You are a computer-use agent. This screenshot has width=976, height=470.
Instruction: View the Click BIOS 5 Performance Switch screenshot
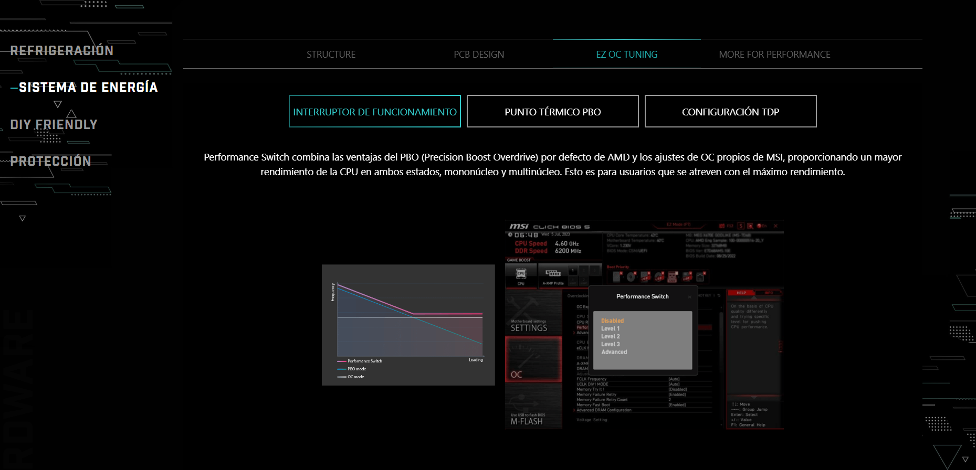coord(645,325)
